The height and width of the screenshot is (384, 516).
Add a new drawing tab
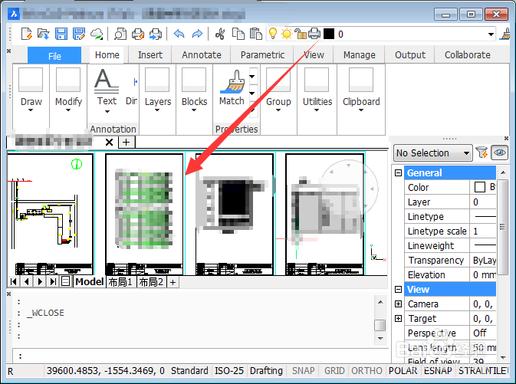(x=126, y=142)
